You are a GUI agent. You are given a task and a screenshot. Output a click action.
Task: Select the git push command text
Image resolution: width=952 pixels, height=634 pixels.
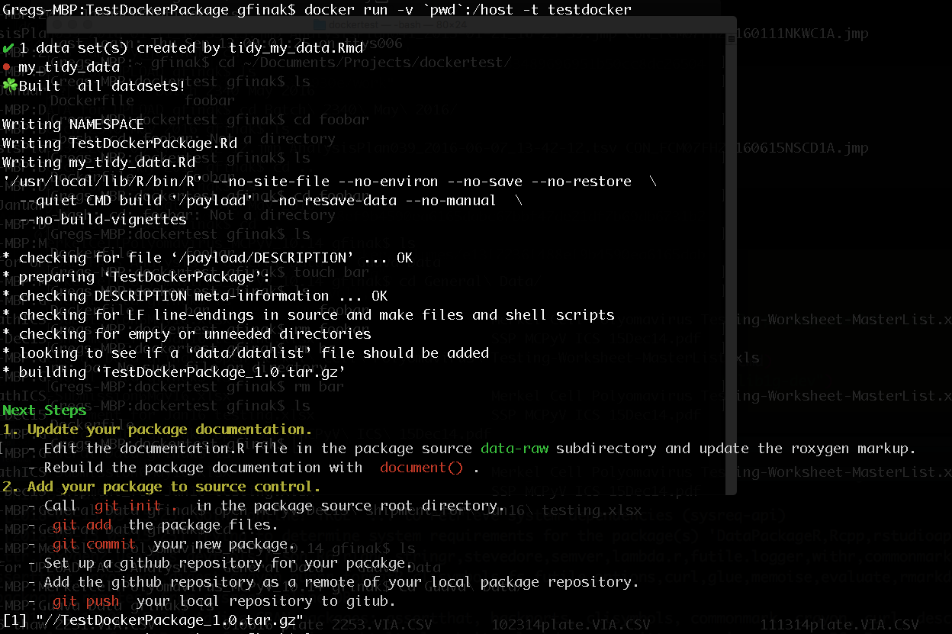click(x=85, y=600)
